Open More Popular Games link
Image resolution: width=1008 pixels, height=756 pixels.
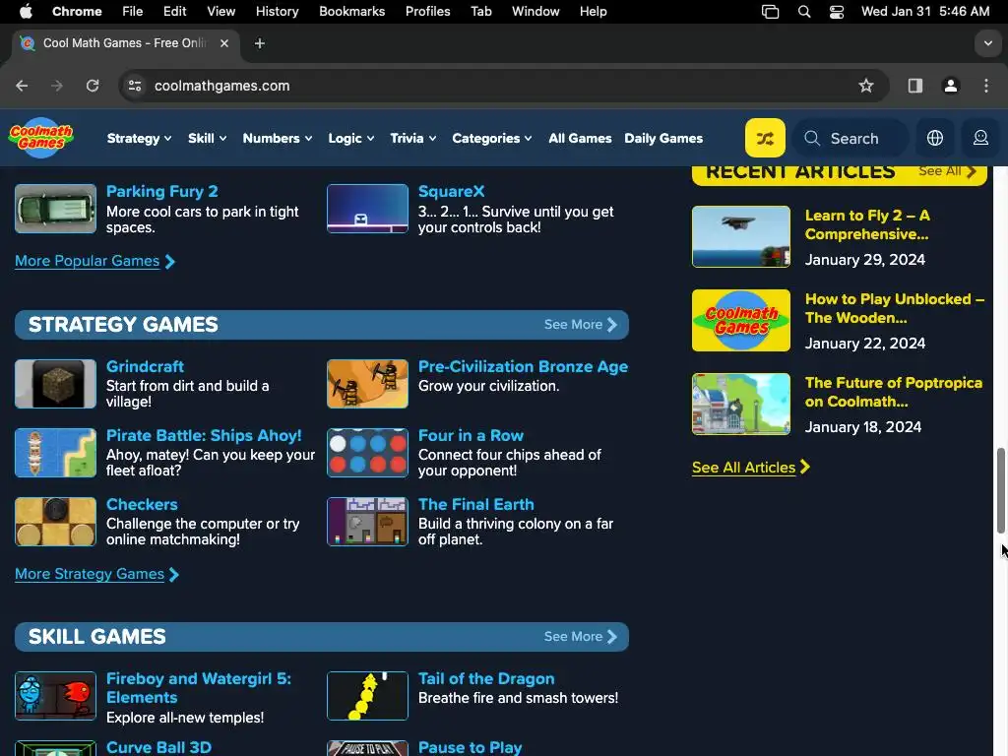tap(94, 261)
